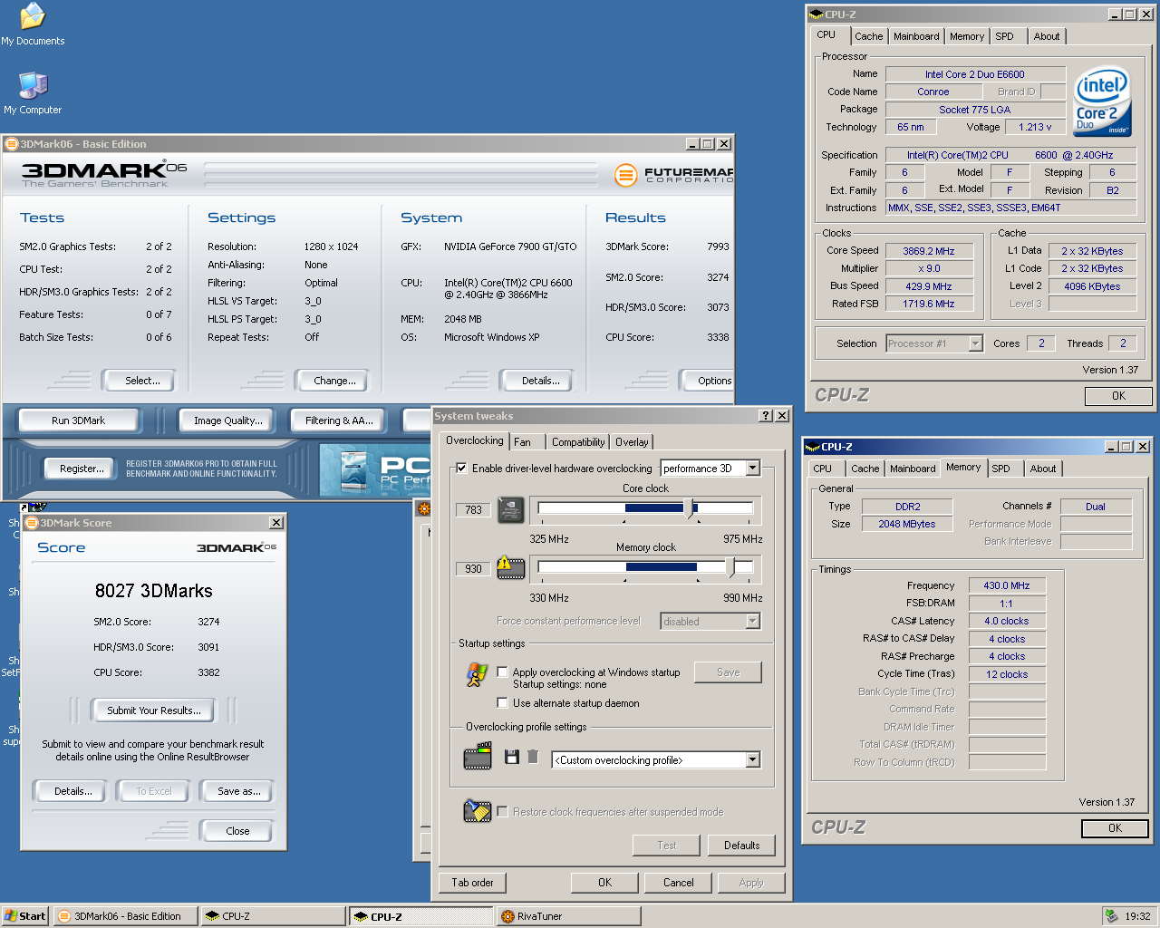Enable Apply overclocking at Windows startup
Screen dimensions: 1160x928
(x=502, y=672)
